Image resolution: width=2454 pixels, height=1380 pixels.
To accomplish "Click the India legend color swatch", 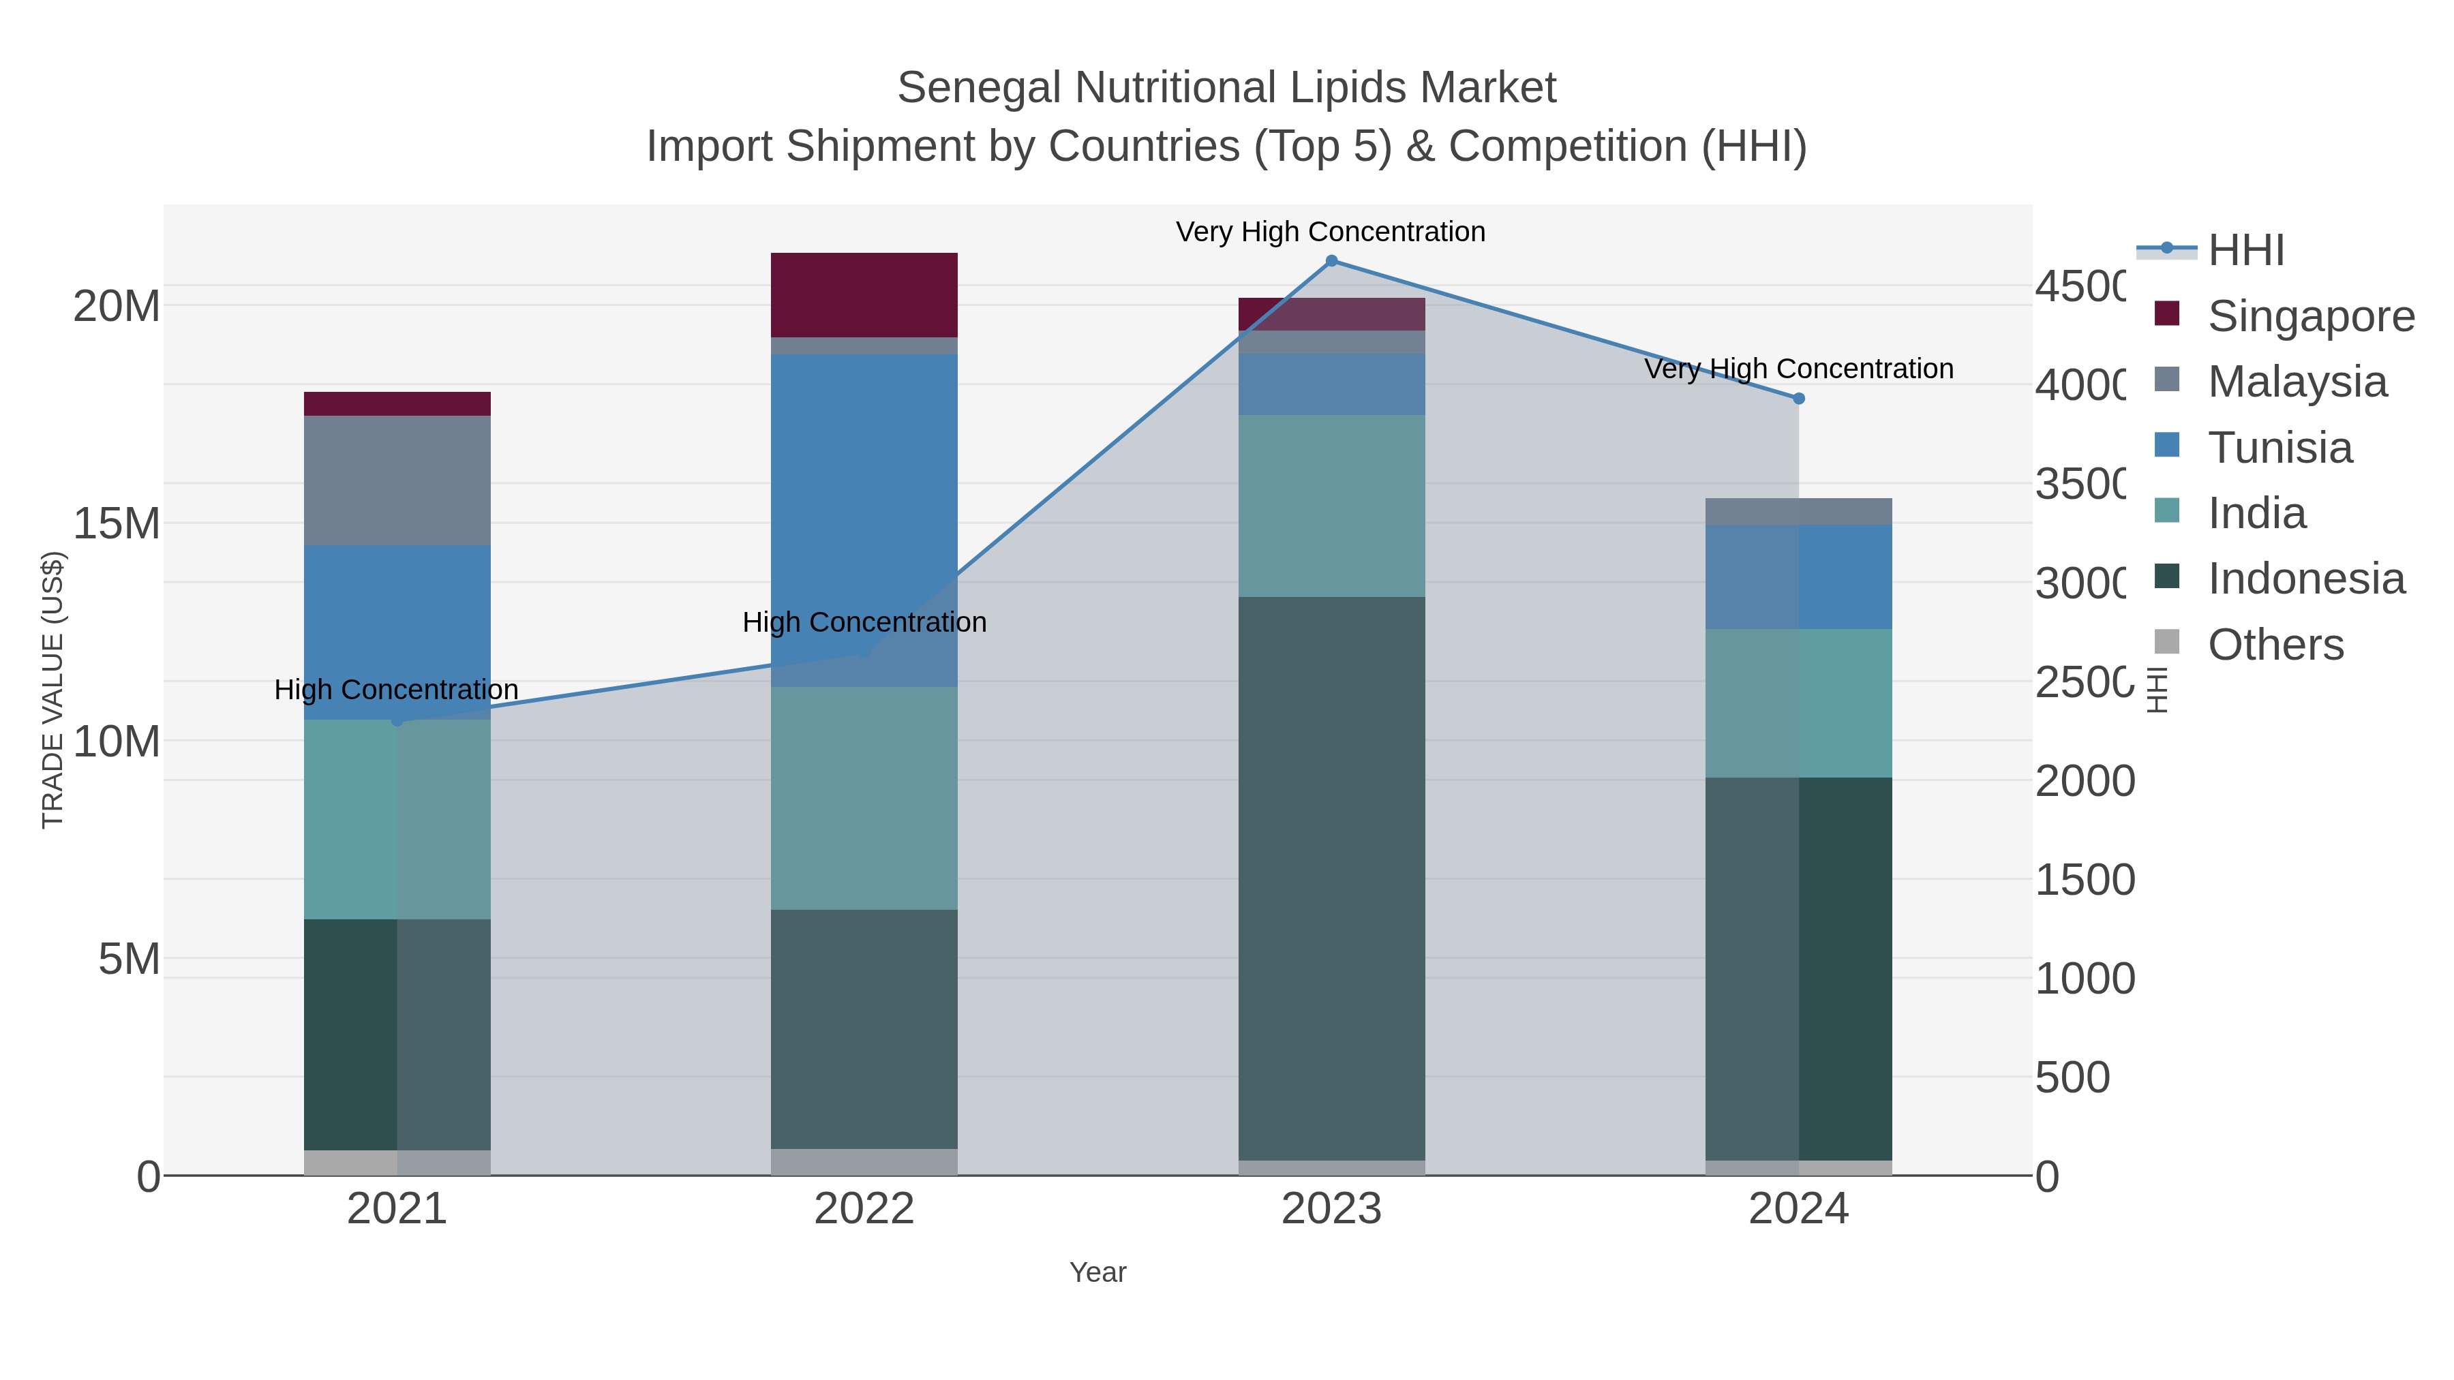I will pos(2166,510).
